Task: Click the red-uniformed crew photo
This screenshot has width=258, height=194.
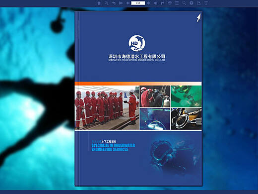Action: (107, 107)
